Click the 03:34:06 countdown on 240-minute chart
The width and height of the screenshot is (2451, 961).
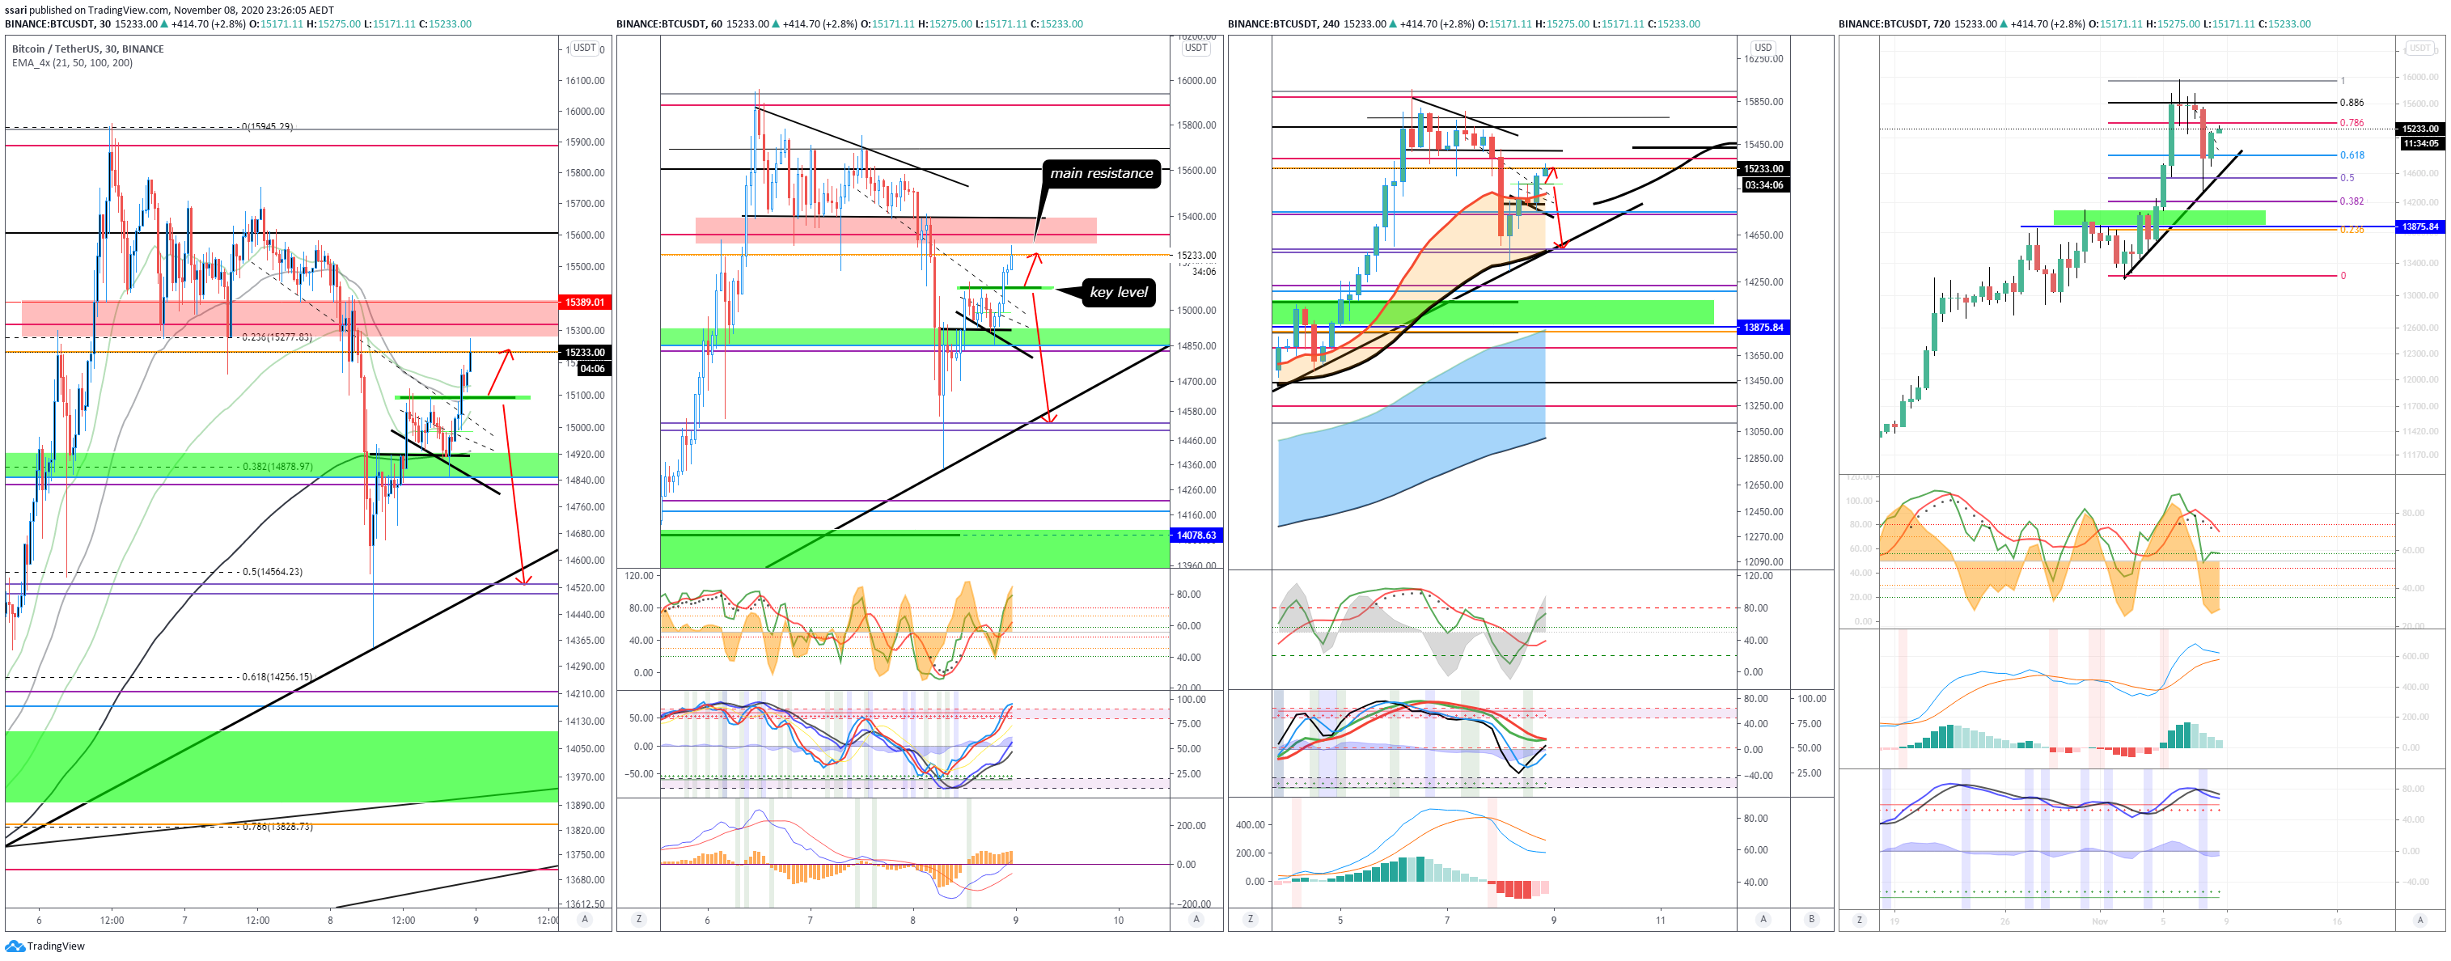click(1763, 185)
